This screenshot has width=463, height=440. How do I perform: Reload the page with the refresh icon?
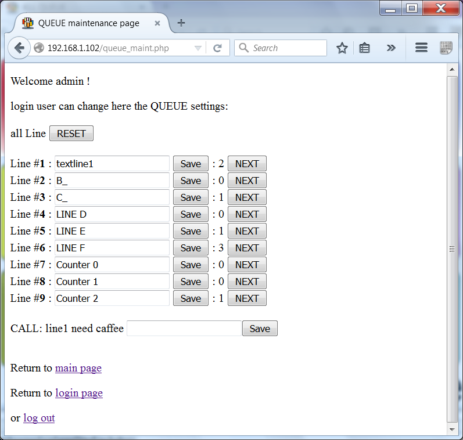pos(218,48)
